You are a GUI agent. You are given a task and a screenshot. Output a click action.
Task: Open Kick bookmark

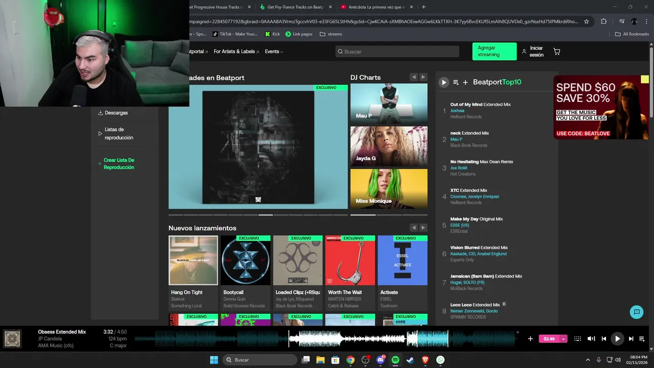click(x=273, y=34)
